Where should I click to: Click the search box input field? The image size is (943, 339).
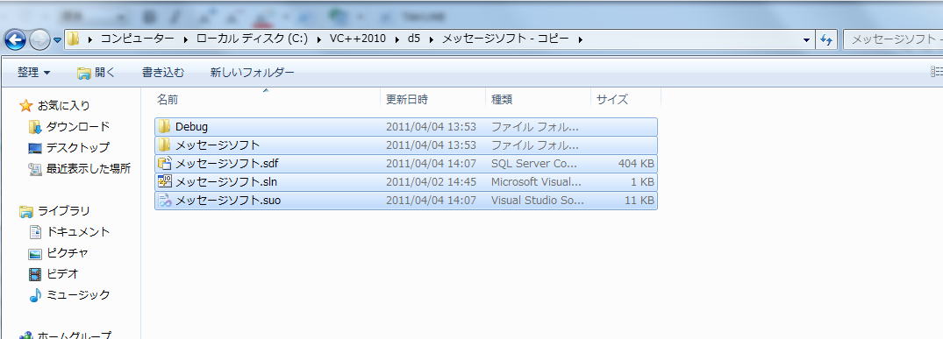pos(893,39)
